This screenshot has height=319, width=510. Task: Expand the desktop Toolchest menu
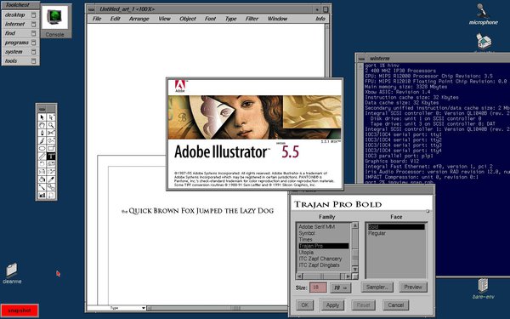pyautogui.click(x=20, y=15)
